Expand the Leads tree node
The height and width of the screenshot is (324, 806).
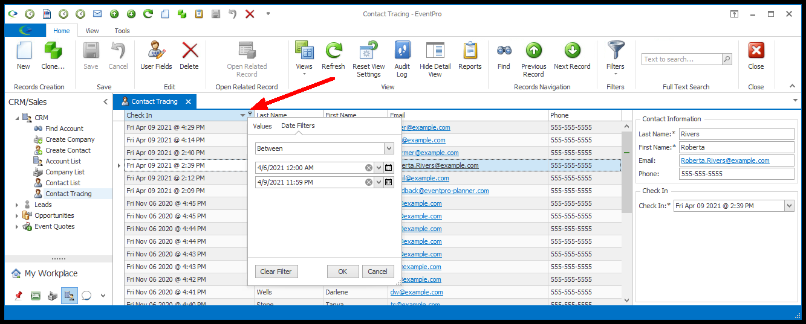click(x=17, y=205)
